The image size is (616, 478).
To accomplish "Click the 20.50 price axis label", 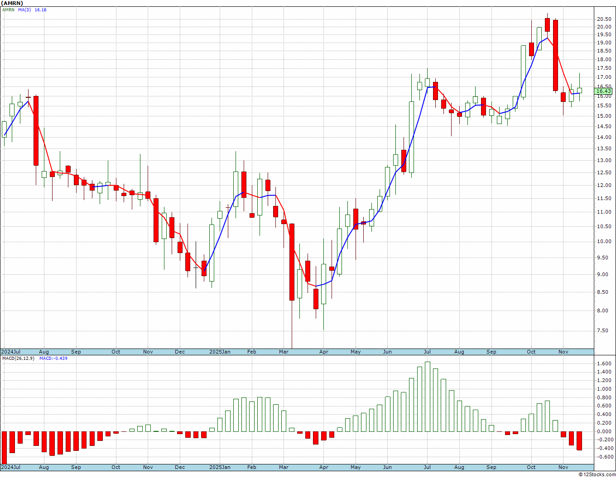I will pos(603,19).
